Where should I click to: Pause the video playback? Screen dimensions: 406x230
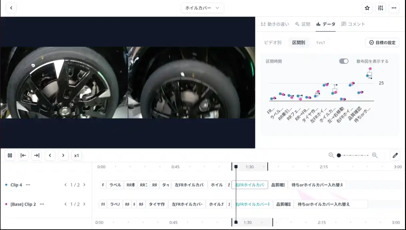pos(10,155)
